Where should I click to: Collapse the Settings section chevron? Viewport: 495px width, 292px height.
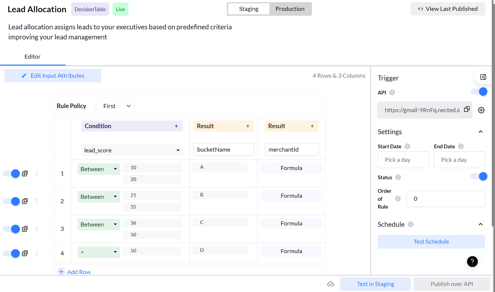point(480,132)
